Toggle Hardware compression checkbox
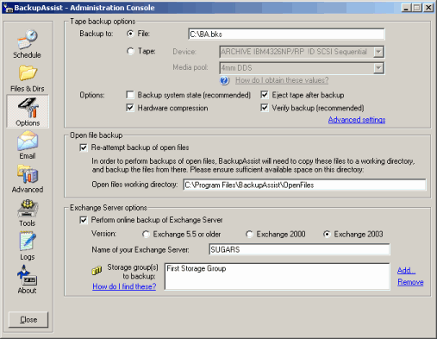This screenshot has height=339, width=437. [x=130, y=108]
